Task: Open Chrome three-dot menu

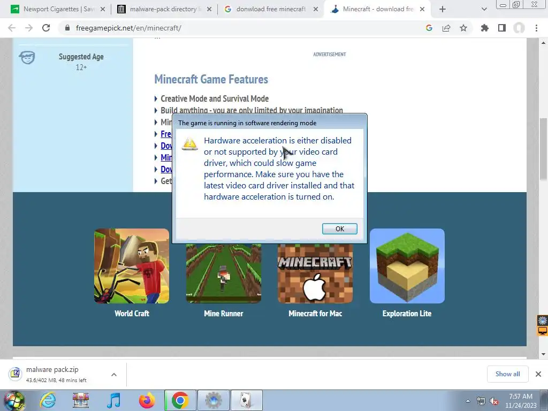Action: coord(536,28)
